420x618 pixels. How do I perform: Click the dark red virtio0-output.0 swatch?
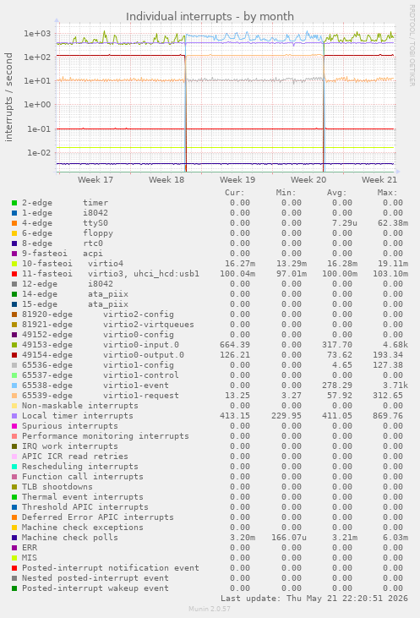coord(14,355)
